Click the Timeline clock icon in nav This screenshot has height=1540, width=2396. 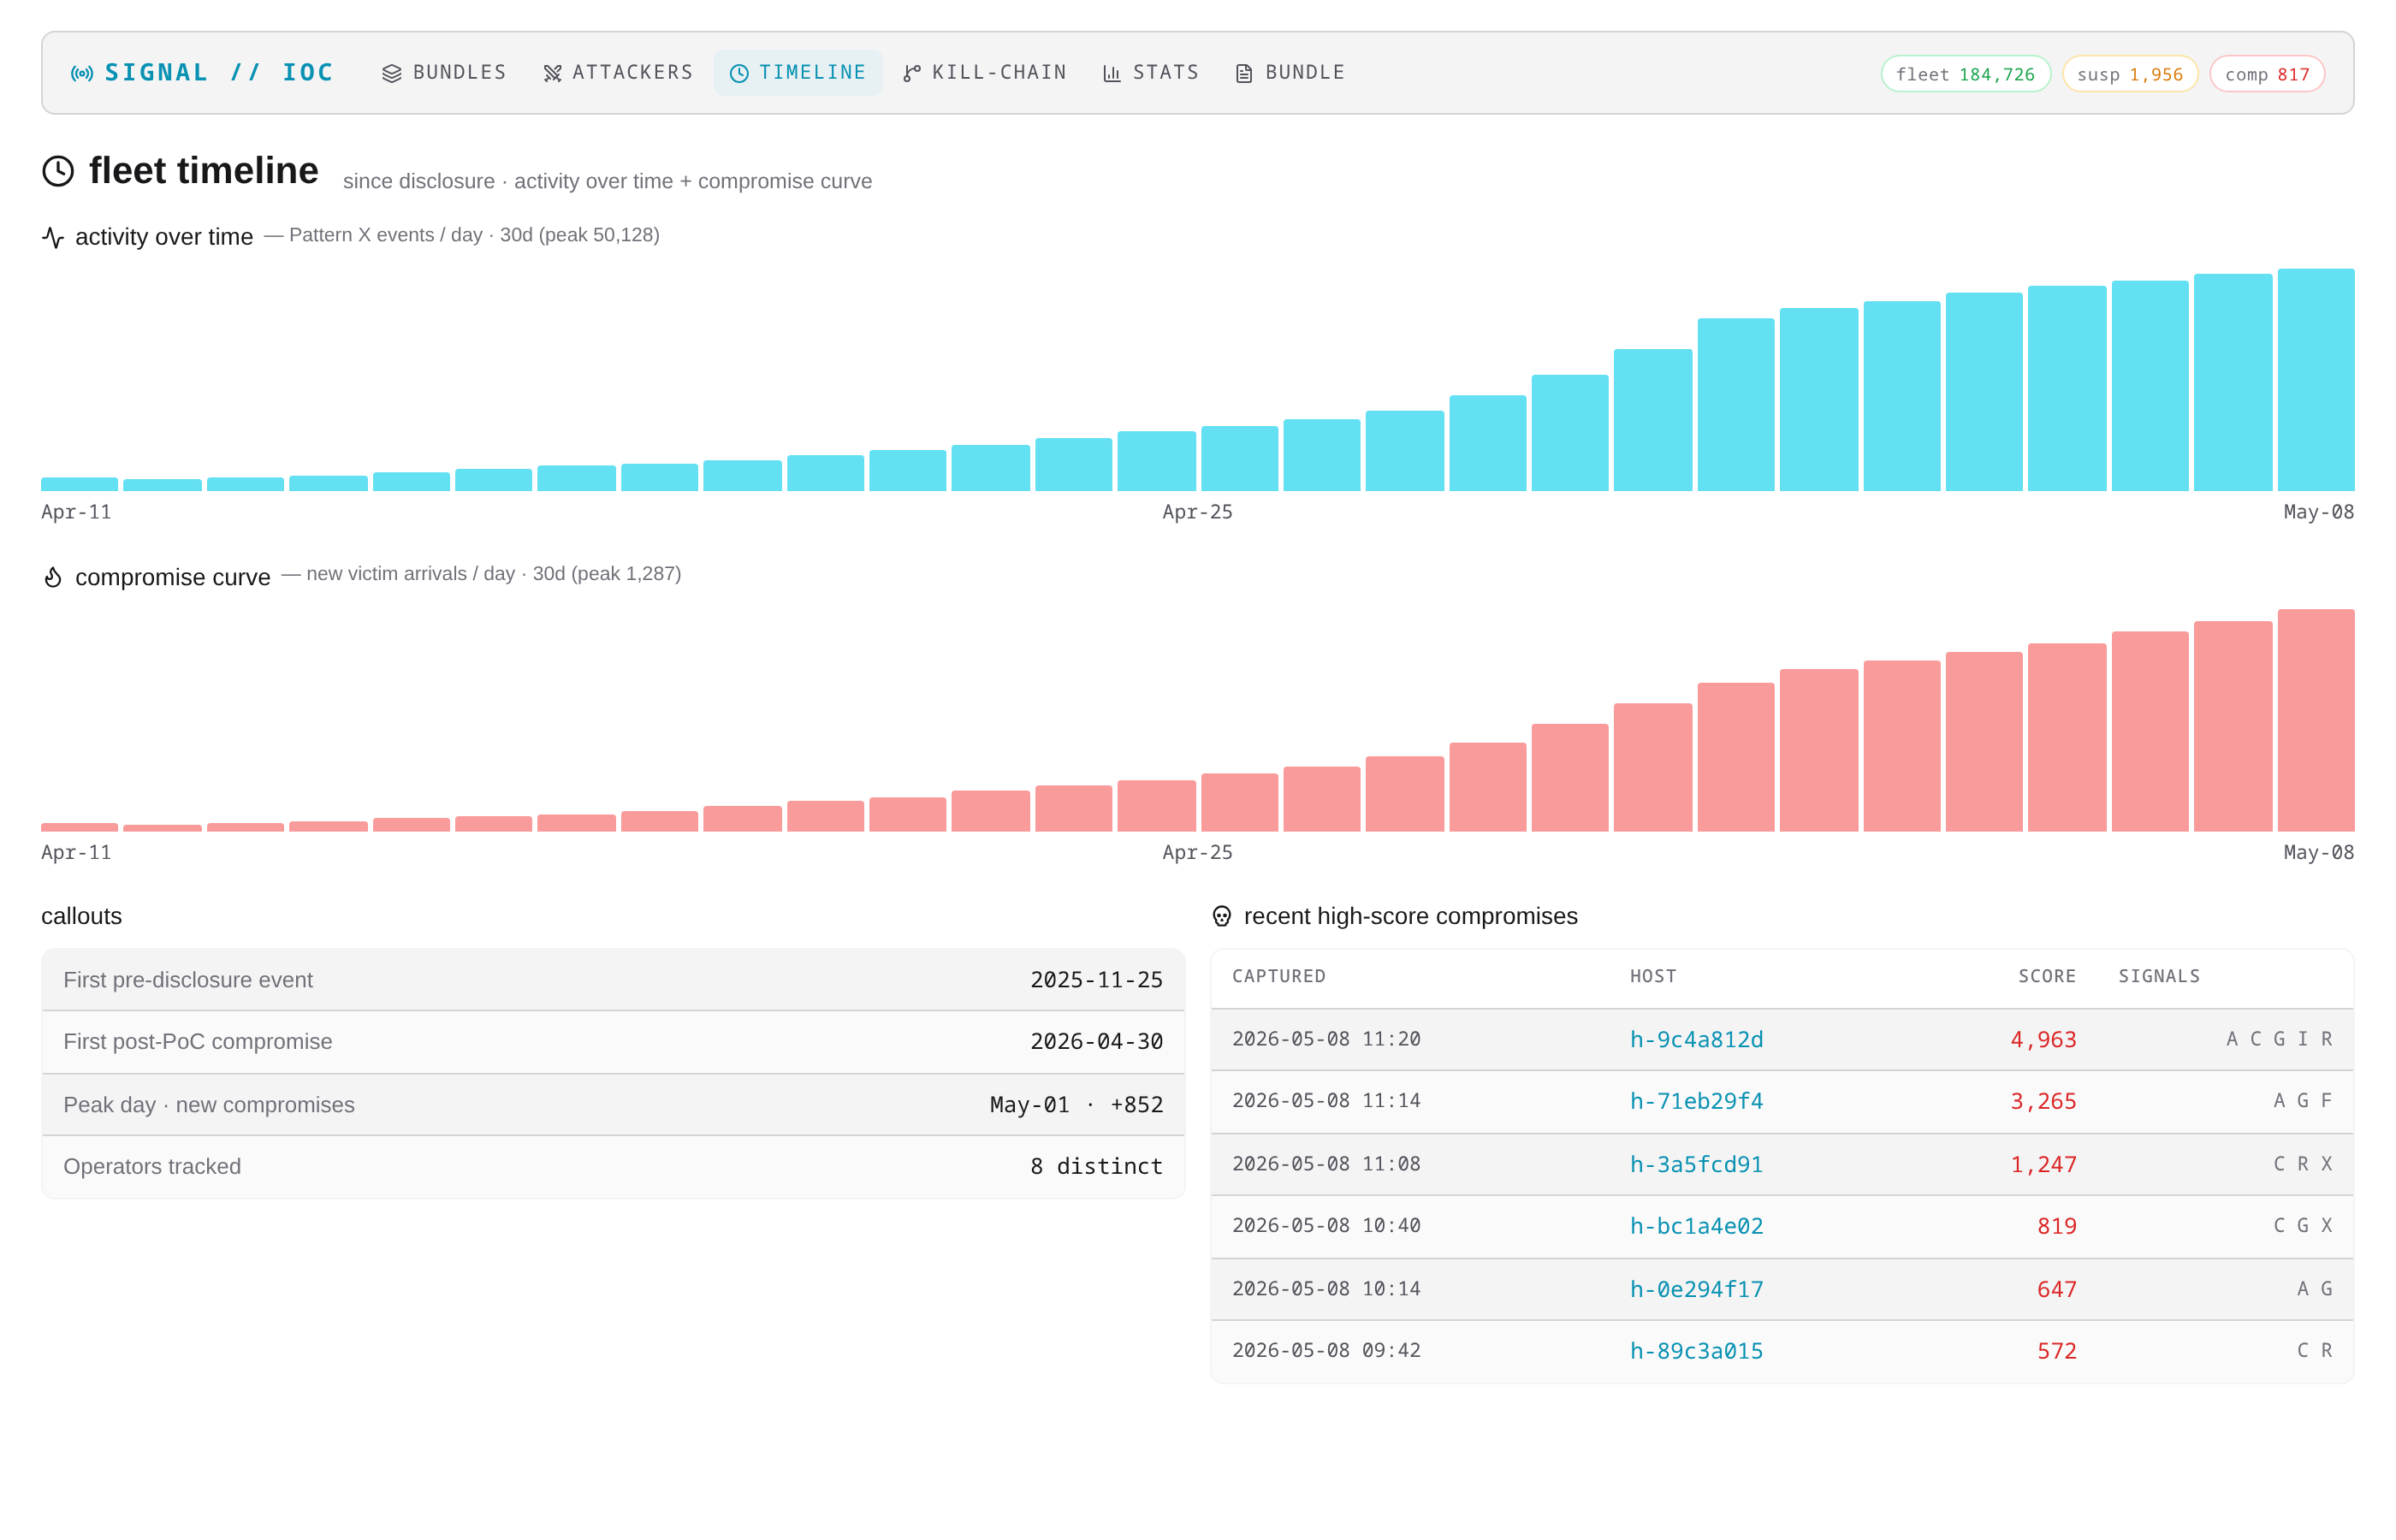pos(739,73)
